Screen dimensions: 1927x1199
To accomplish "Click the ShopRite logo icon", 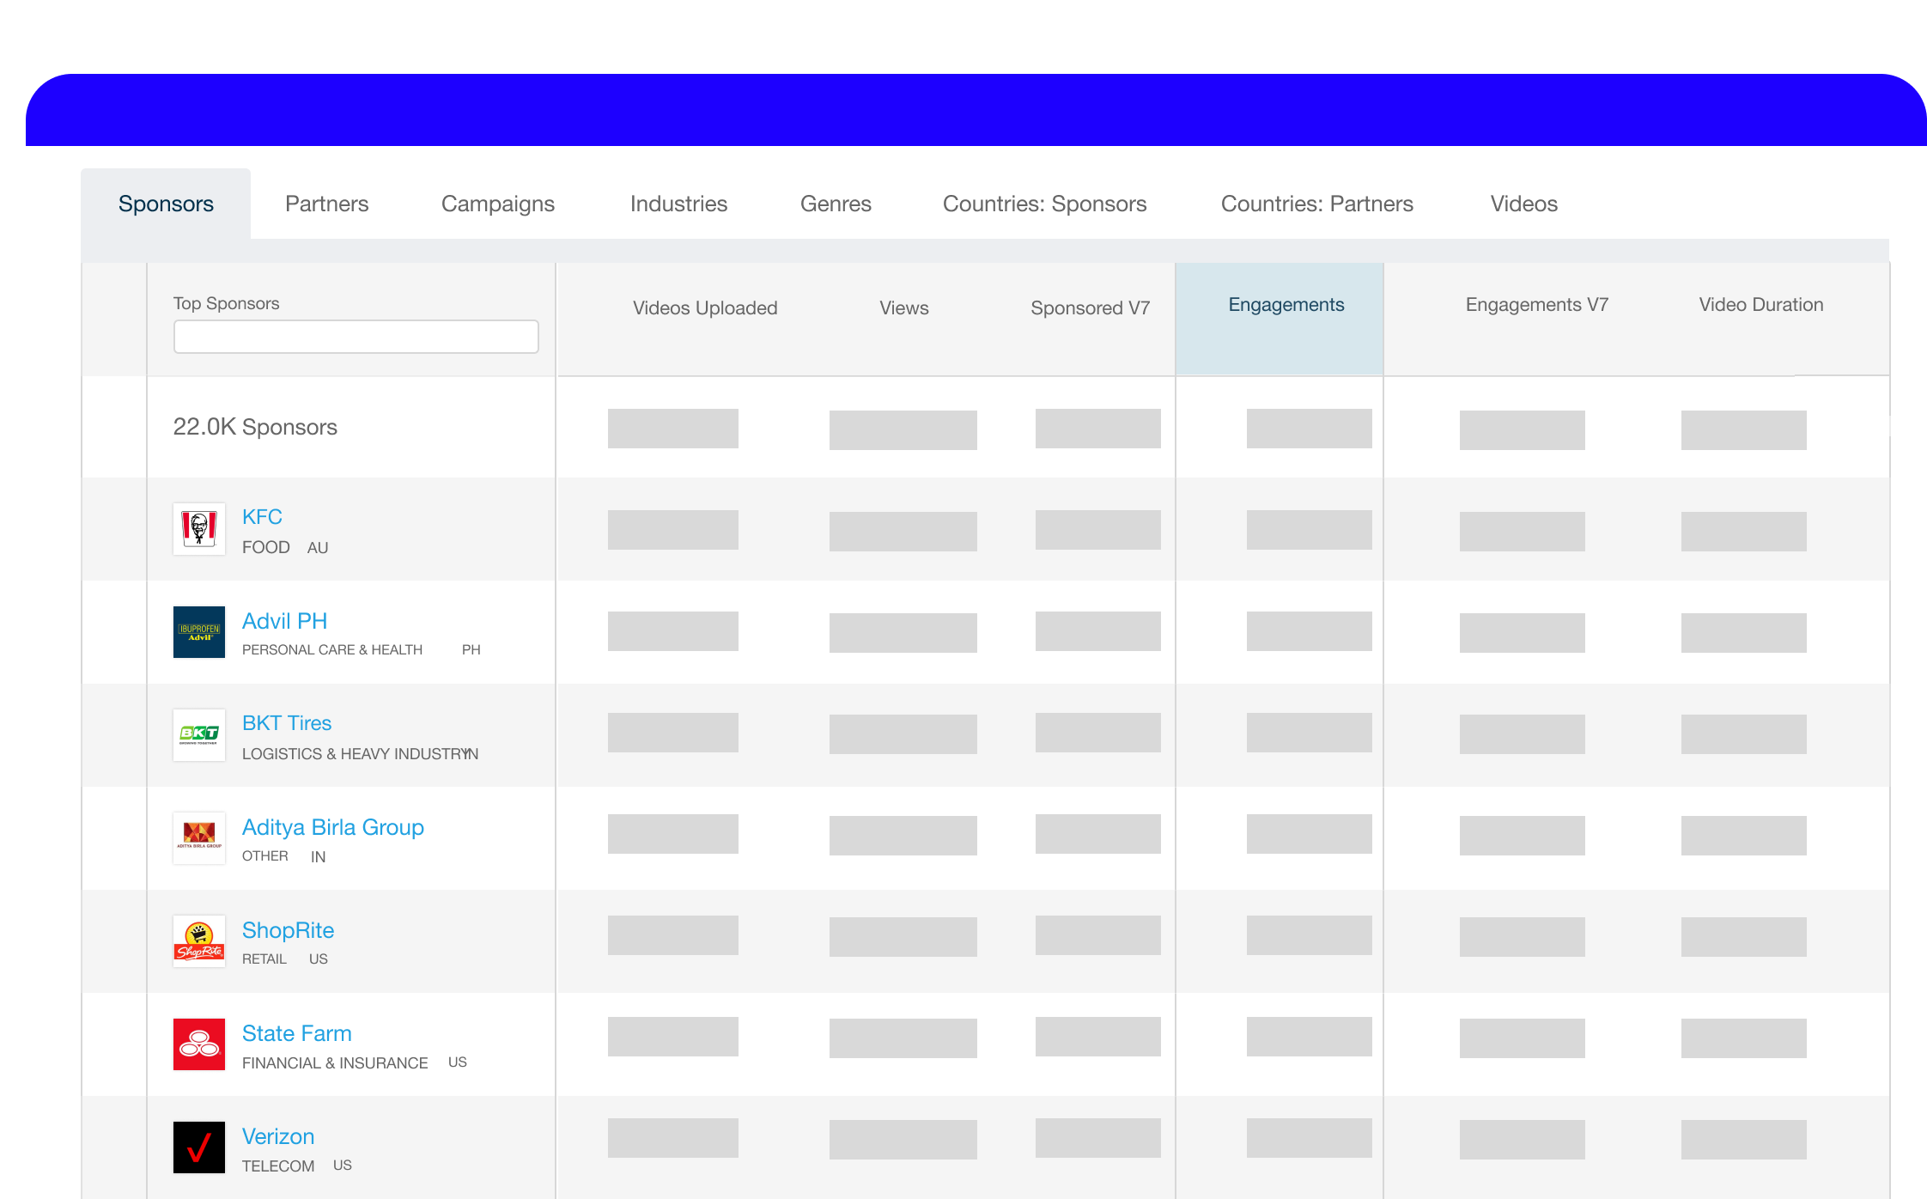I will pos(199,940).
